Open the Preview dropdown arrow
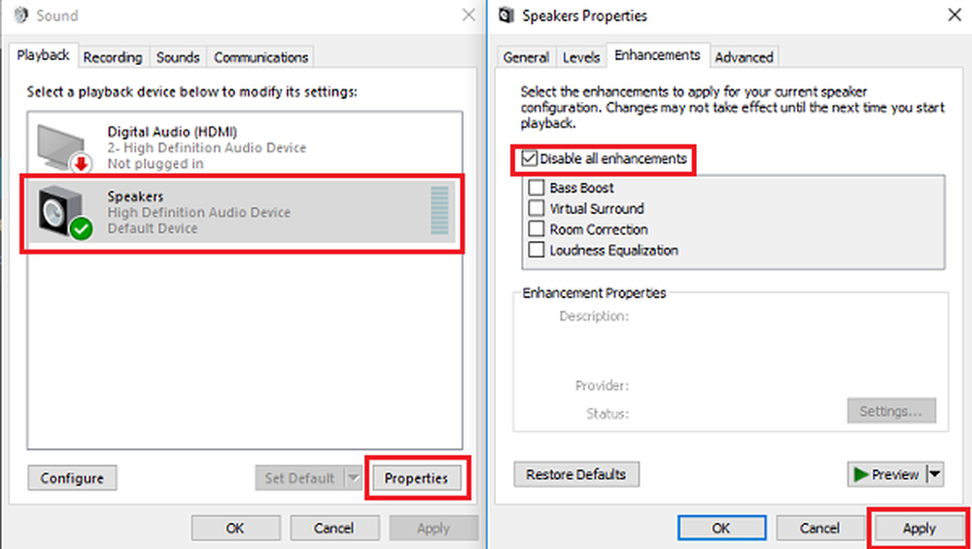 935,475
